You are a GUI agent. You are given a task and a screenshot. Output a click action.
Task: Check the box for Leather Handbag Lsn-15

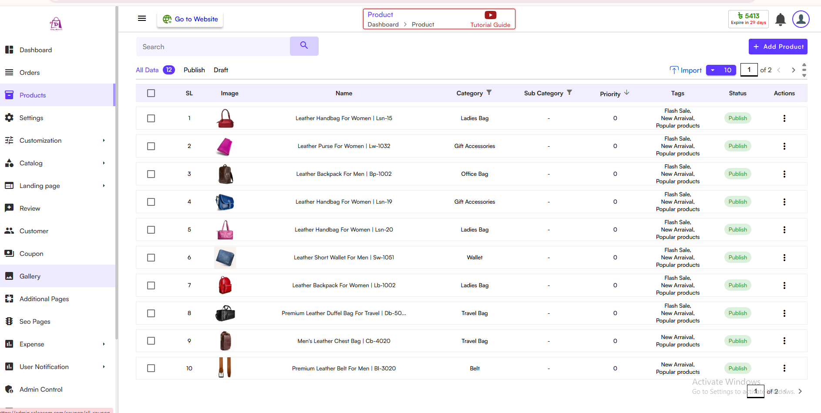[x=151, y=118]
